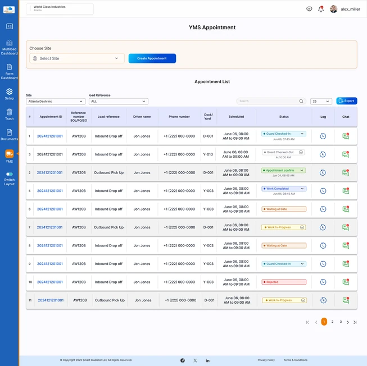Open chat for row 1
Viewport: 367px width, 366px height.
346,136
